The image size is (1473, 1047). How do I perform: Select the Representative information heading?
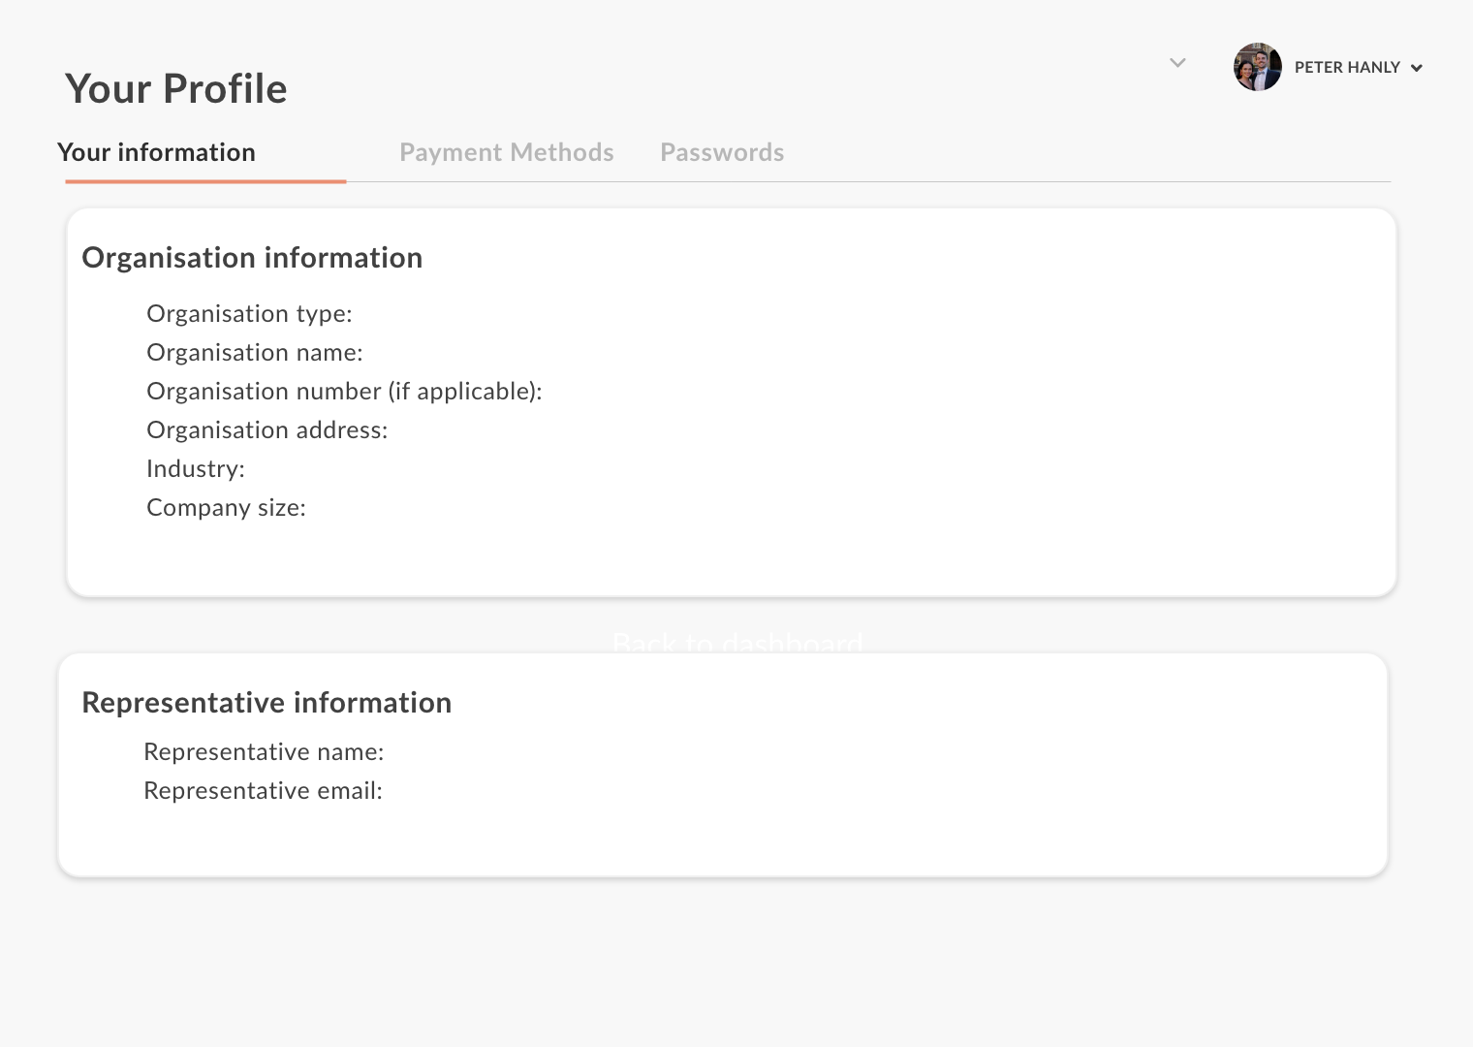pyautogui.click(x=266, y=703)
